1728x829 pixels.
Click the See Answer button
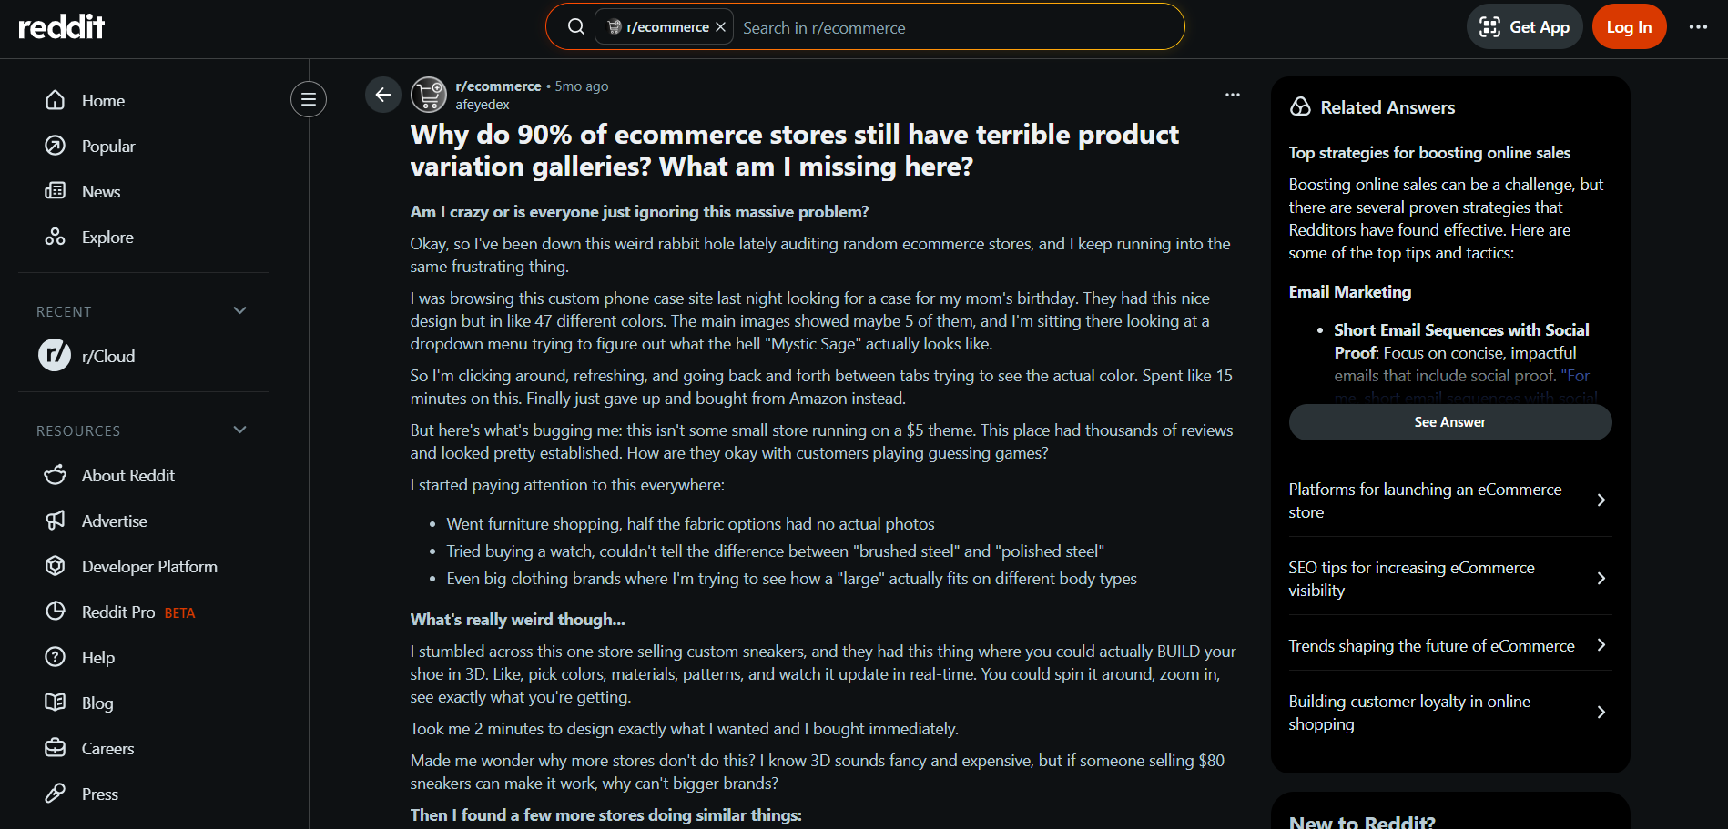tap(1449, 422)
